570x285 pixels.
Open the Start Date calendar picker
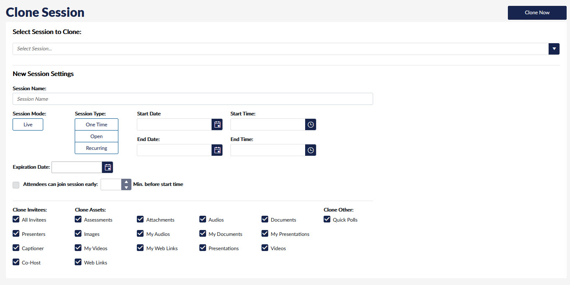[x=217, y=125]
